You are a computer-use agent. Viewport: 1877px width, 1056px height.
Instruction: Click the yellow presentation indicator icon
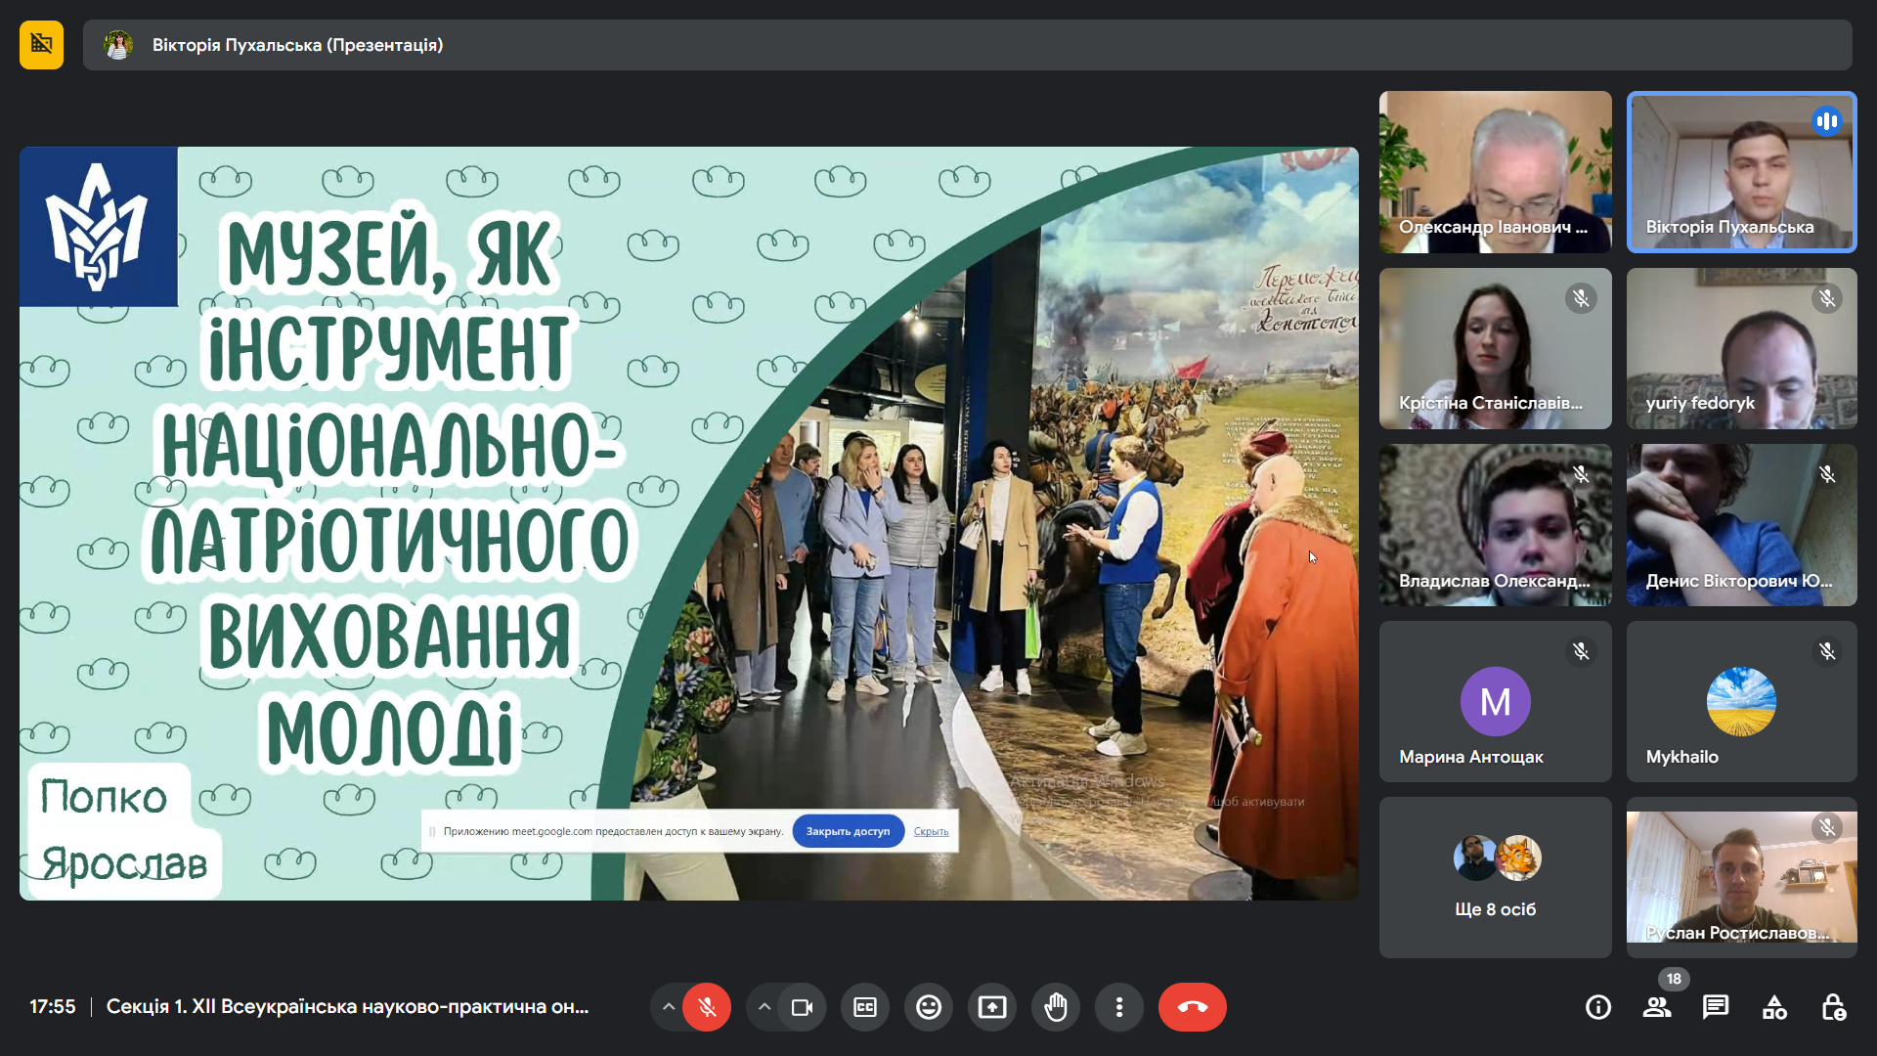41,45
